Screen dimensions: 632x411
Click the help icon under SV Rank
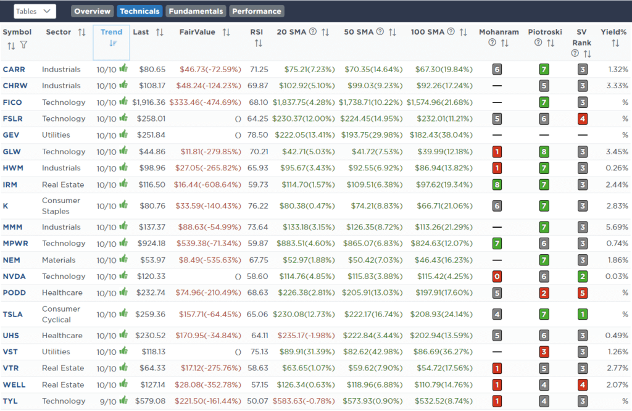[x=575, y=53]
